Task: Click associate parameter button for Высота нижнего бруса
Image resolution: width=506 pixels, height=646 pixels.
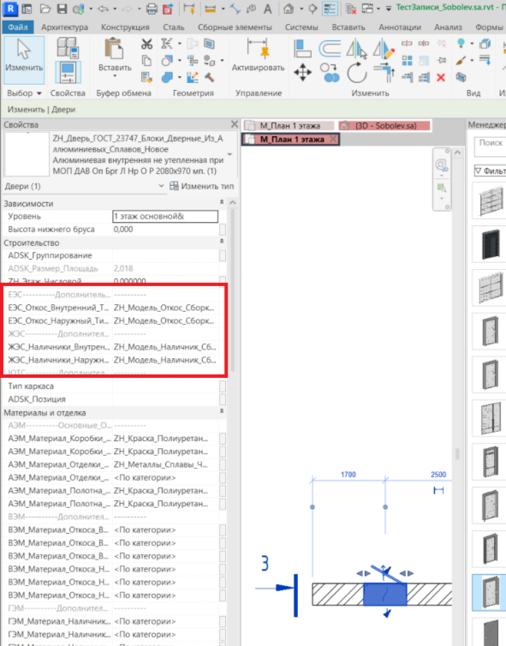Action: tap(223, 230)
